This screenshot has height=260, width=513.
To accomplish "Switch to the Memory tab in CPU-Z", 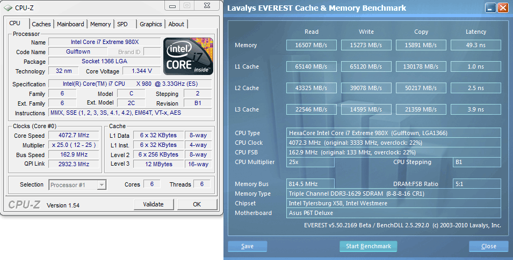I will pos(100,24).
